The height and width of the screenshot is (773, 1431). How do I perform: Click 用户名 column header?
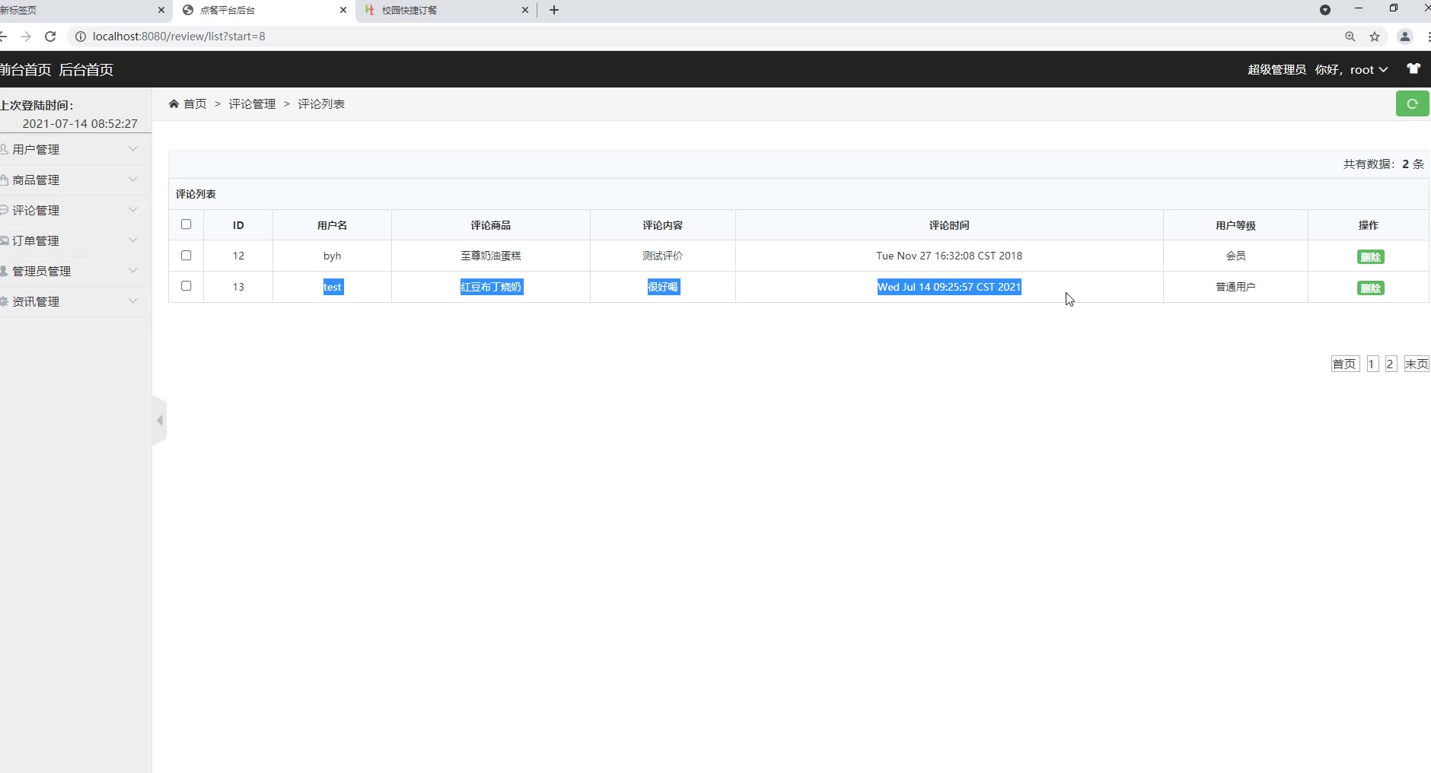[x=332, y=225]
